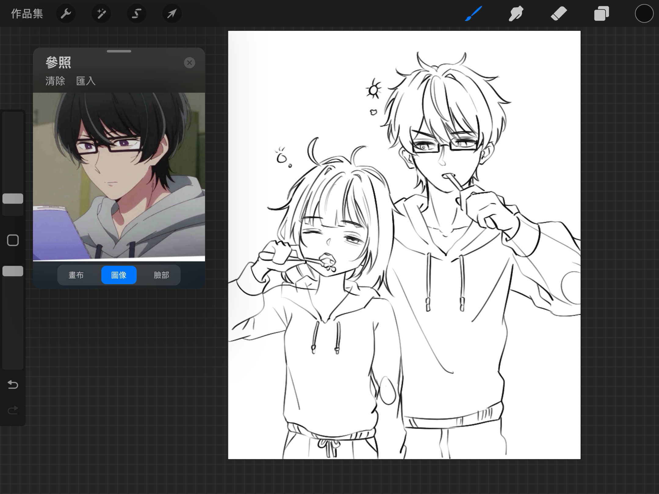Select the Eraser tool
Viewport: 659px width, 494px height.
click(559, 14)
